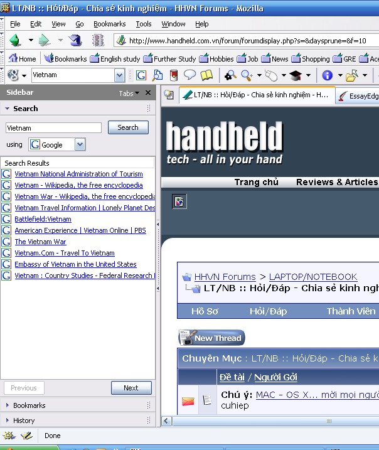Open the Bookmarks menu
Viewport: 379px width, 450px height.
point(110,24)
